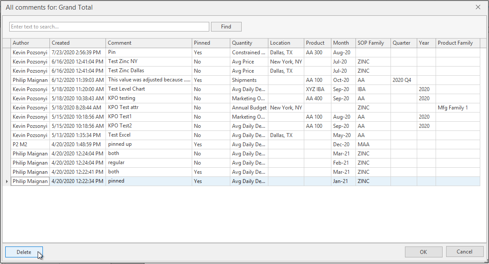The image size is (489, 264).
Task: Click the 'Annual Budget' quantity cell
Action: pos(249,108)
